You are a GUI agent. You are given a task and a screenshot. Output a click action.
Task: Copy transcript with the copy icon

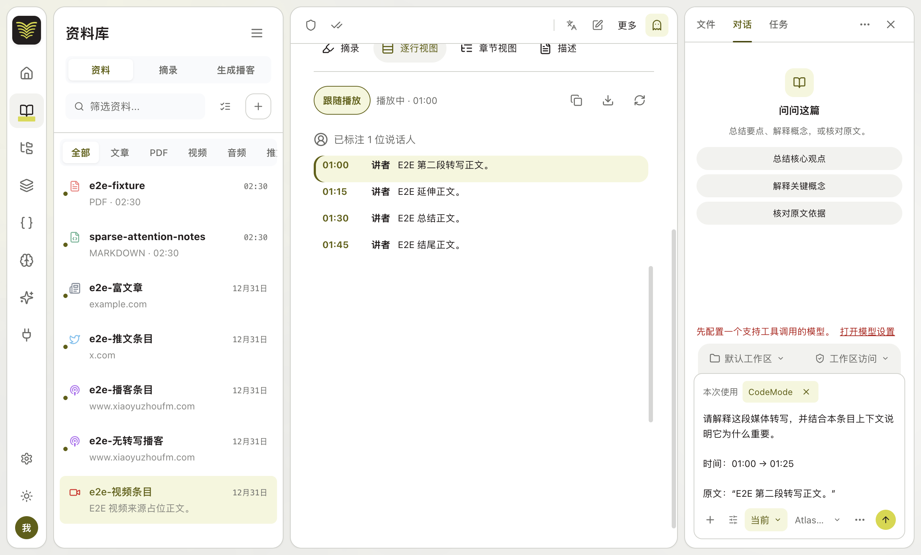576,100
